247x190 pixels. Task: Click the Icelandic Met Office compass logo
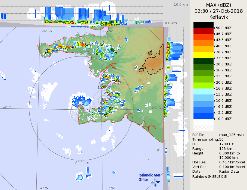[x=155, y=182]
